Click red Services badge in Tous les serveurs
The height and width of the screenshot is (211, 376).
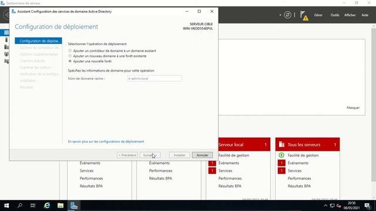point(281,171)
